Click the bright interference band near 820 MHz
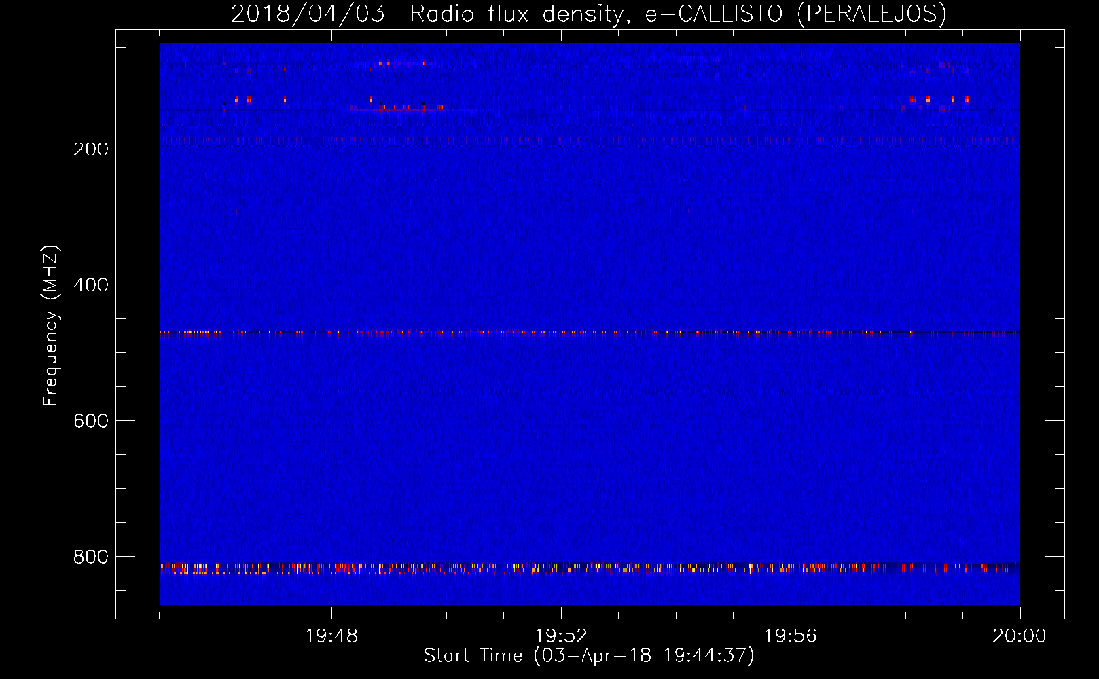Image resolution: width=1099 pixels, height=679 pixels. 590,568
